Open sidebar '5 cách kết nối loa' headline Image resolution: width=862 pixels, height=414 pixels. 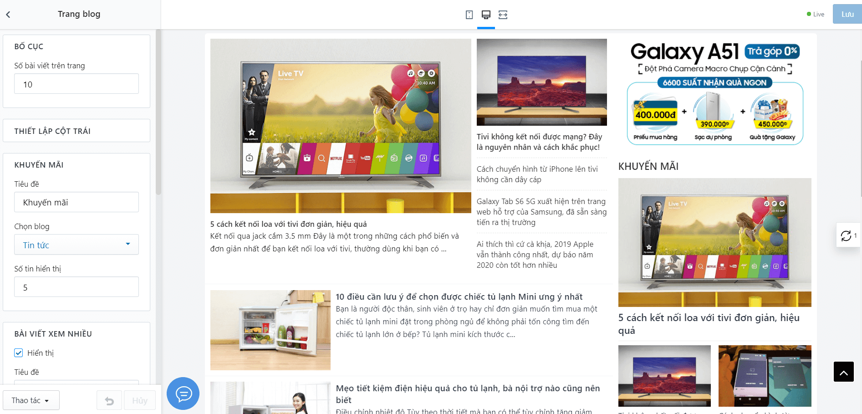click(709, 324)
